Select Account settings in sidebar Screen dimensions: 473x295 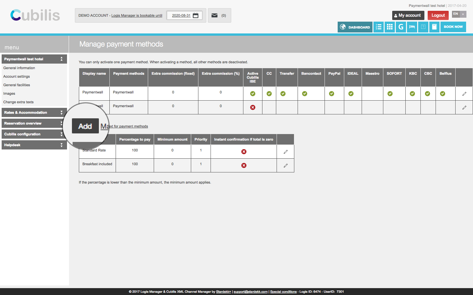pyautogui.click(x=16, y=76)
